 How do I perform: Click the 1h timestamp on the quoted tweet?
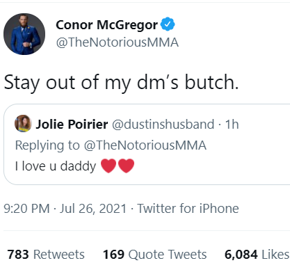[232, 125]
